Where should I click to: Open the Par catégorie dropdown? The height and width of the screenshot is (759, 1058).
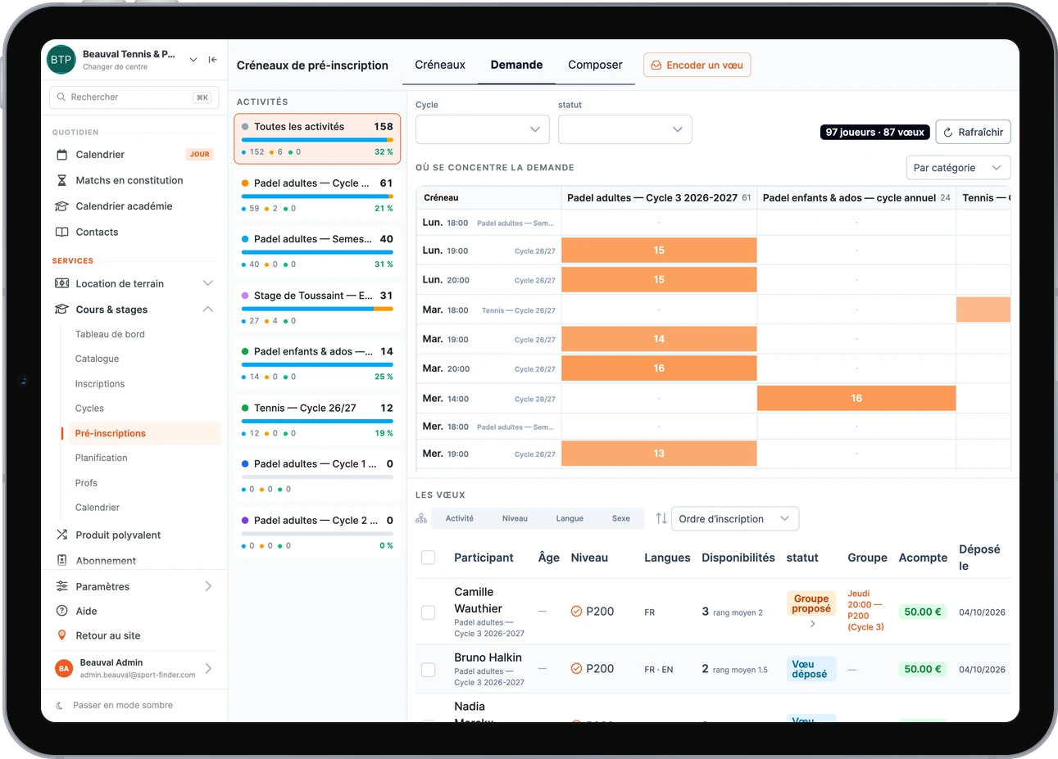point(958,168)
